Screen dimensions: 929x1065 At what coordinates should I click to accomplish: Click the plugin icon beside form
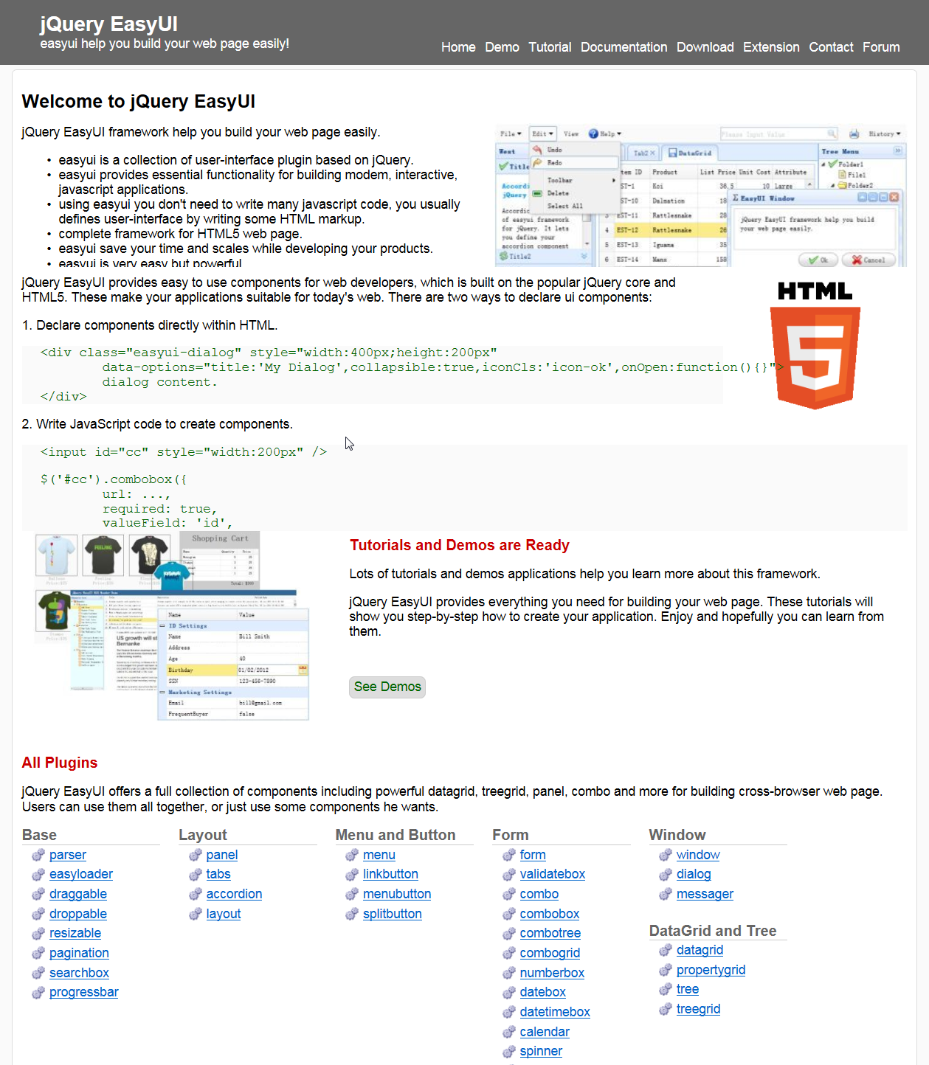(509, 855)
